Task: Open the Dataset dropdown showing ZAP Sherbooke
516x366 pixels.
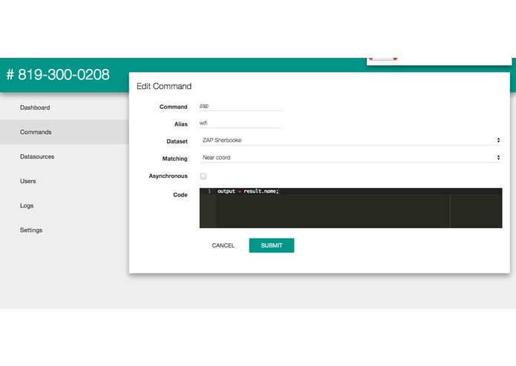Action: tap(350, 141)
